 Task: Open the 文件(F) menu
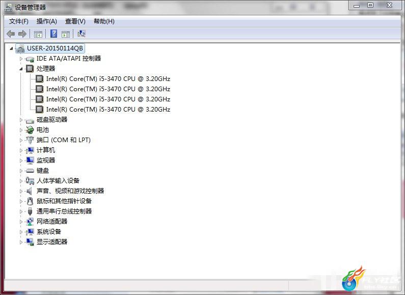coord(19,21)
